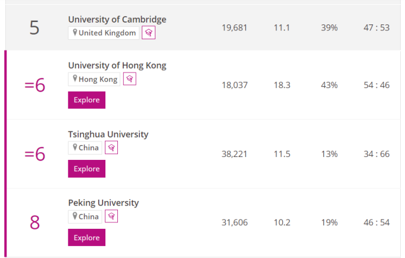Click rank number 5 for Cambridge

pos(35,28)
